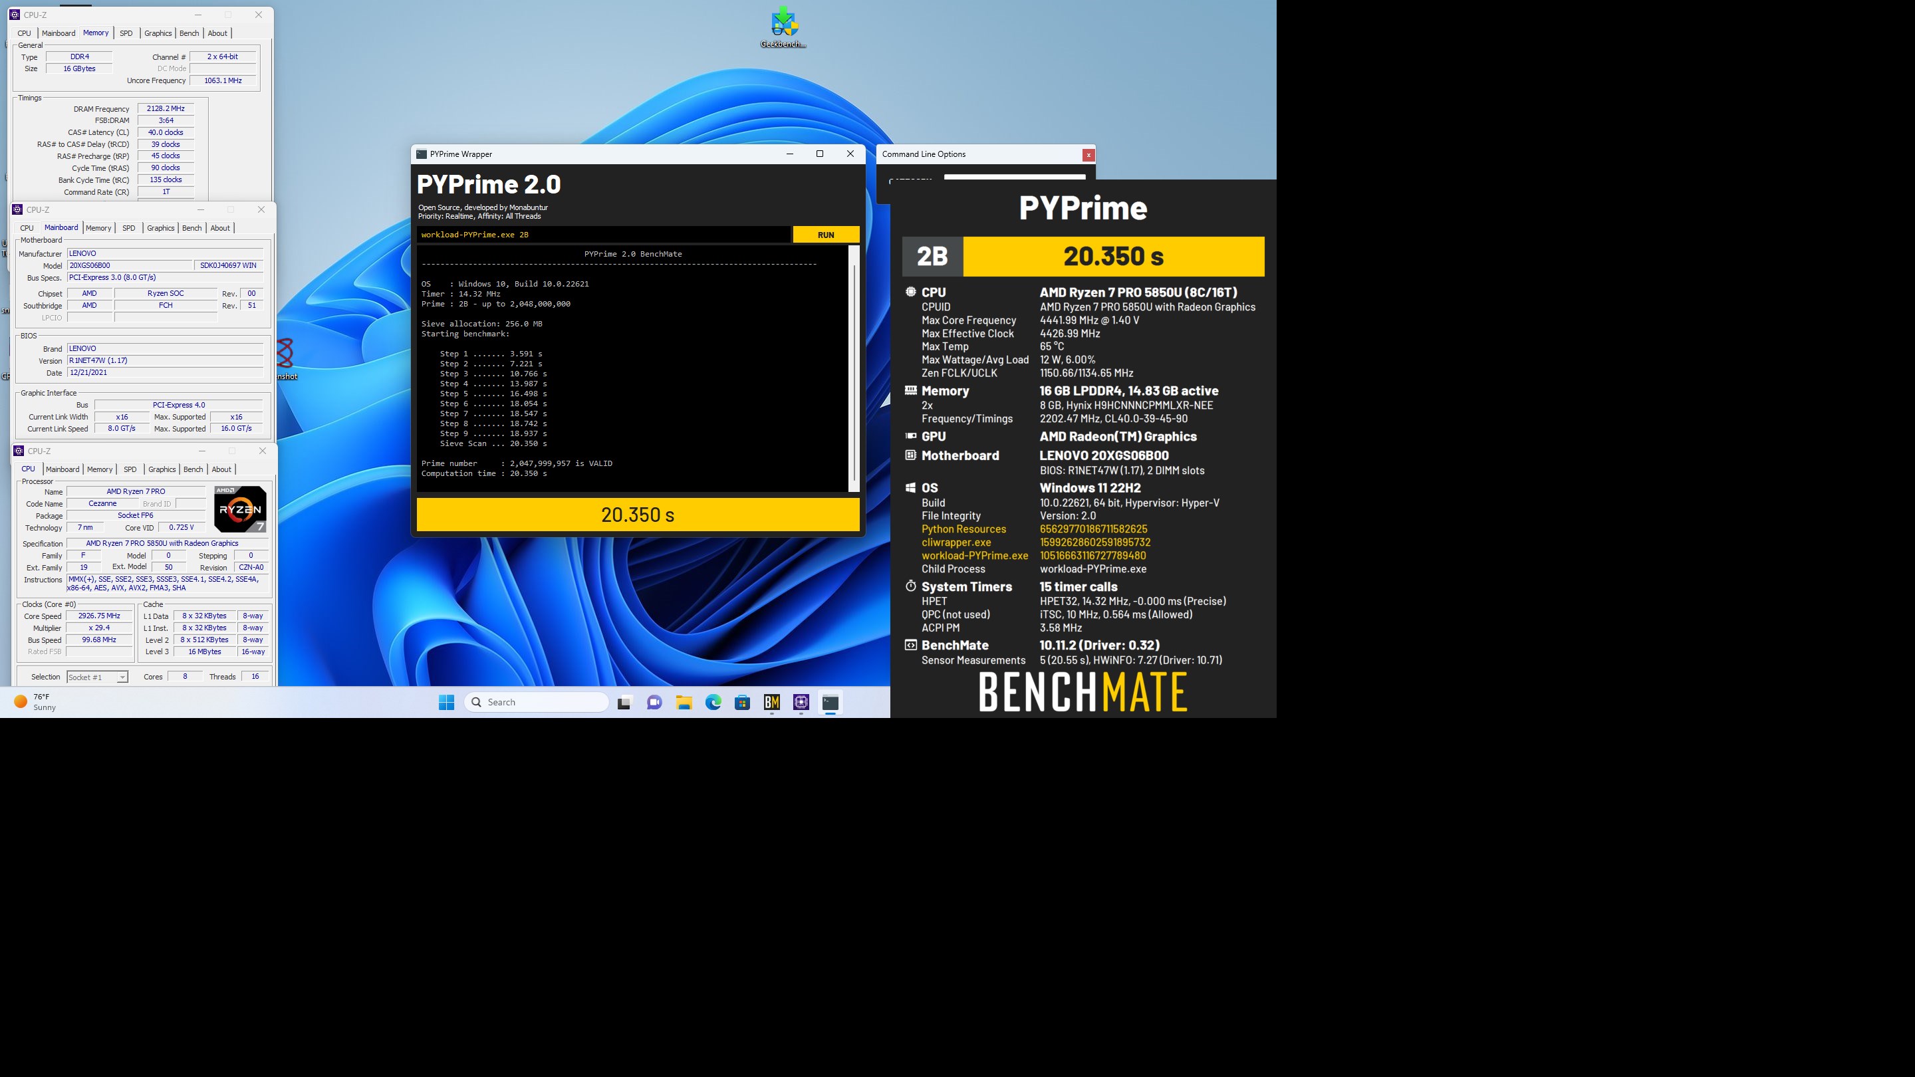Viewport: 1915px width, 1077px height.
Task: Click the Ryzen 7 logo in CPU-Z
Action: 240,509
